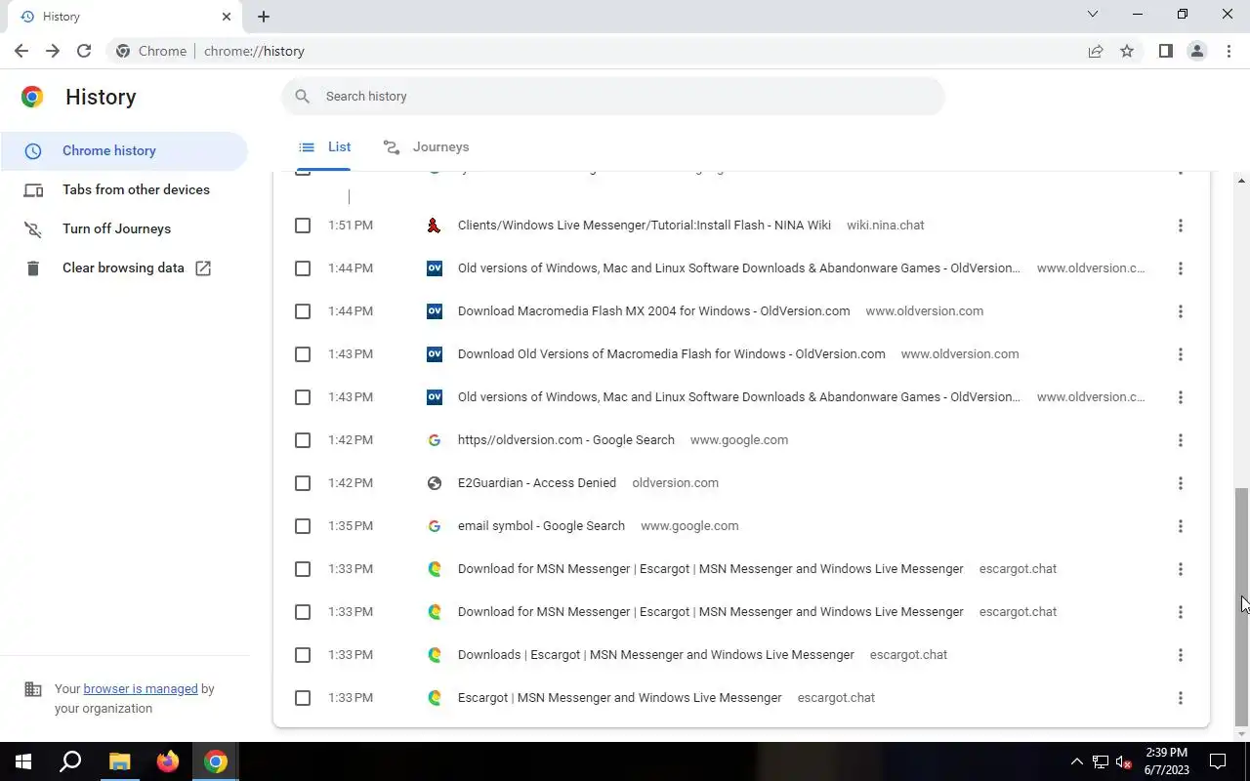Click scrollbar down arrow
The height and width of the screenshot is (781, 1250).
click(x=1242, y=734)
